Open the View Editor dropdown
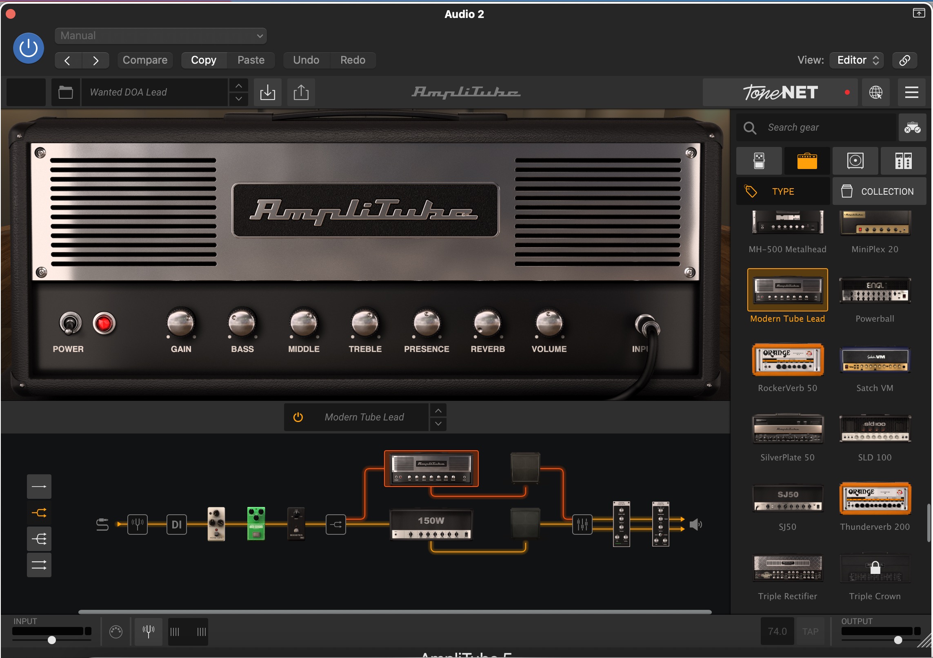933x658 pixels. [x=857, y=60]
